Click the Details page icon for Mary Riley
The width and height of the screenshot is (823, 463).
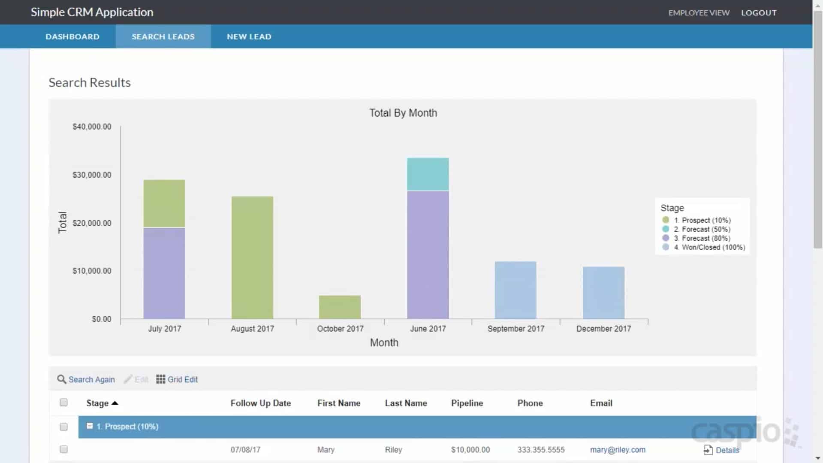[x=708, y=450]
